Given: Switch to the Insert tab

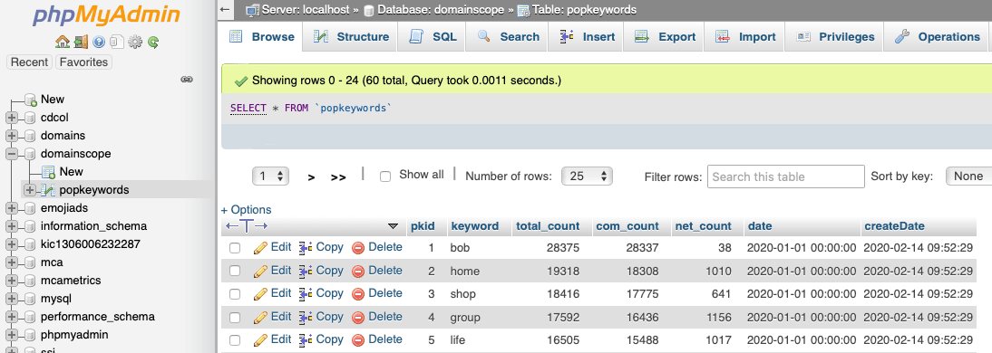Looking at the screenshot, I should [x=587, y=36].
